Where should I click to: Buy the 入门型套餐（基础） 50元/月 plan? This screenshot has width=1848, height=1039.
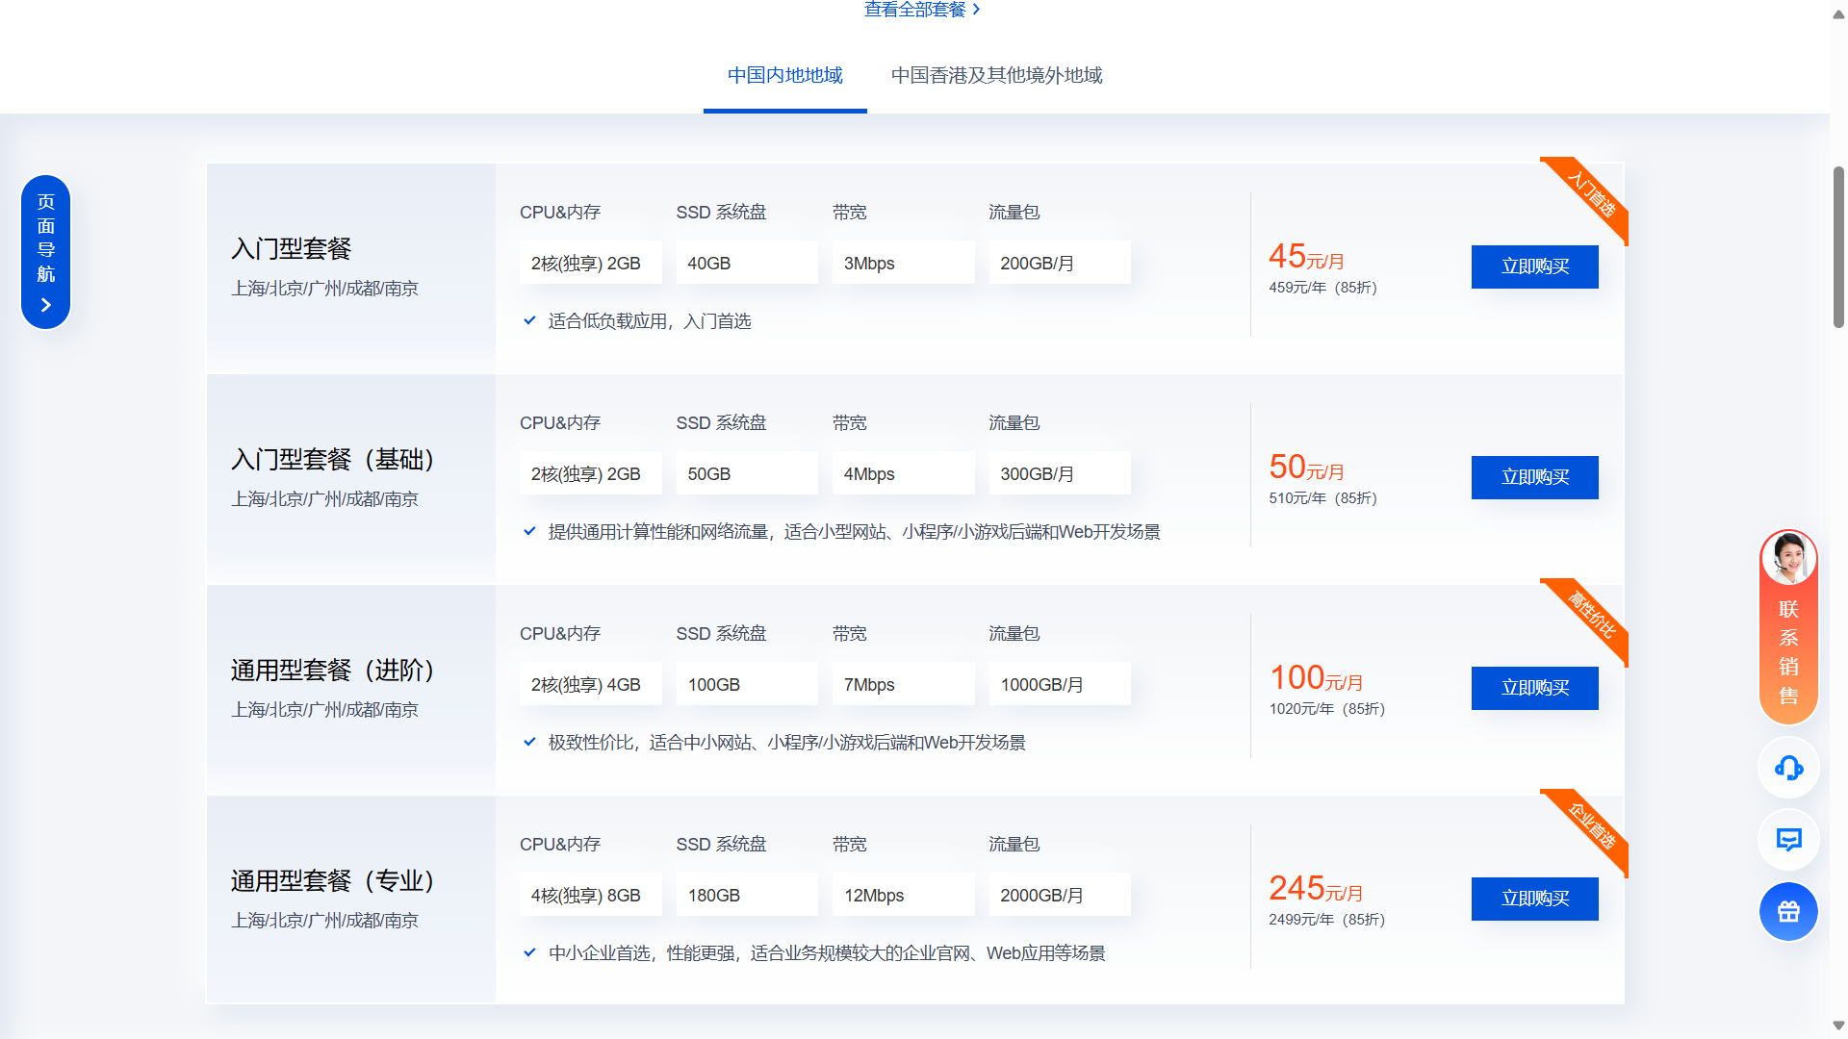1534,477
